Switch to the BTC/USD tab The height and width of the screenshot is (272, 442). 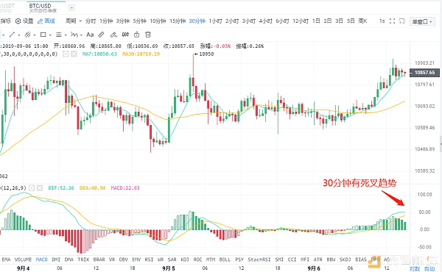coord(43,7)
